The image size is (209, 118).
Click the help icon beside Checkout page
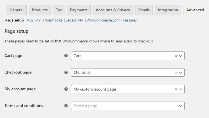coord(66,72)
